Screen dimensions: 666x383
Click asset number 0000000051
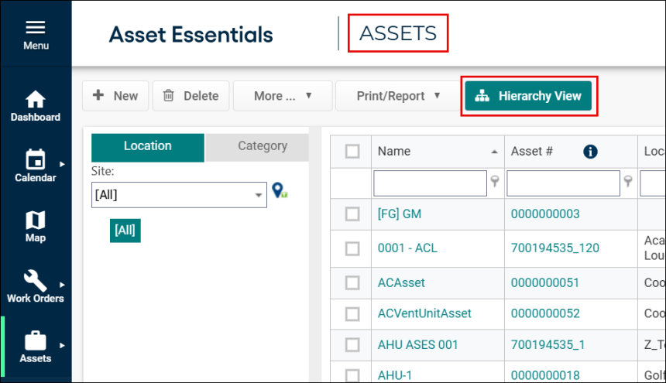[x=545, y=282]
